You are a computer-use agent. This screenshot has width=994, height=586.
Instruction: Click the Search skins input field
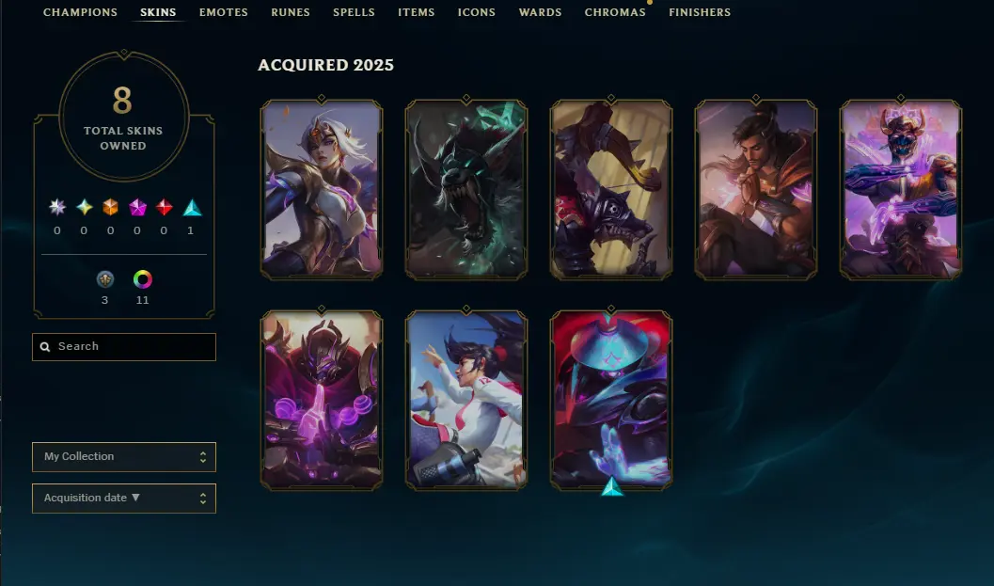(124, 347)
